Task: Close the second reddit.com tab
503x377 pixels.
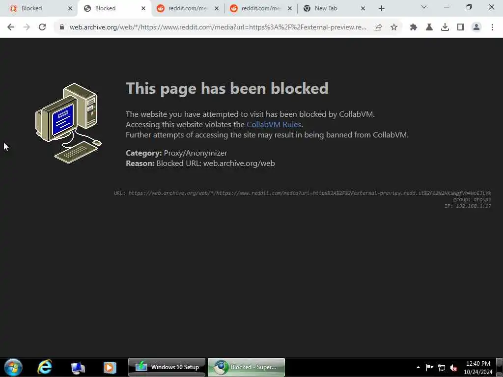Action: 290,9
